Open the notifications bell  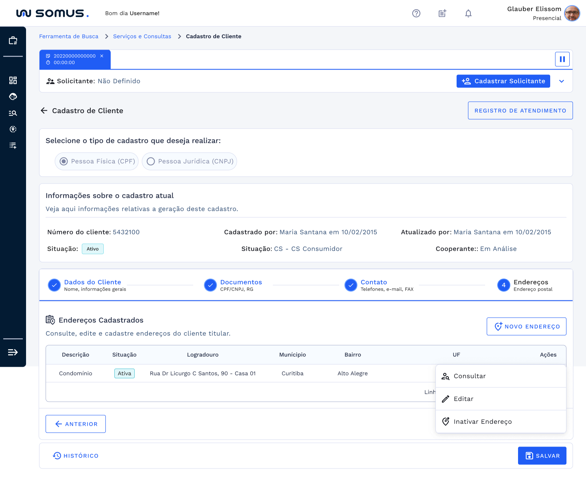click(x=468, y=13)
